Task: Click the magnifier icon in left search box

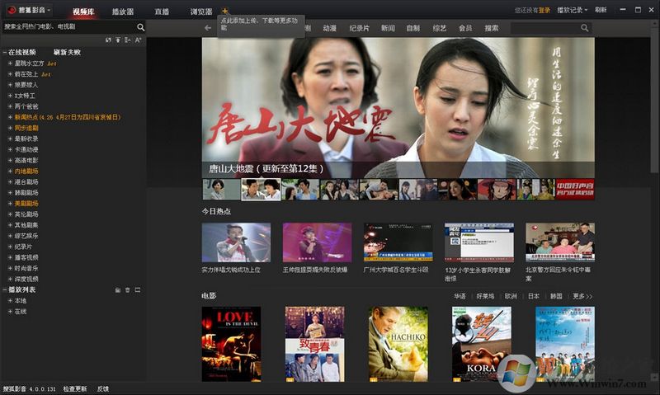Action: (140, 27)
